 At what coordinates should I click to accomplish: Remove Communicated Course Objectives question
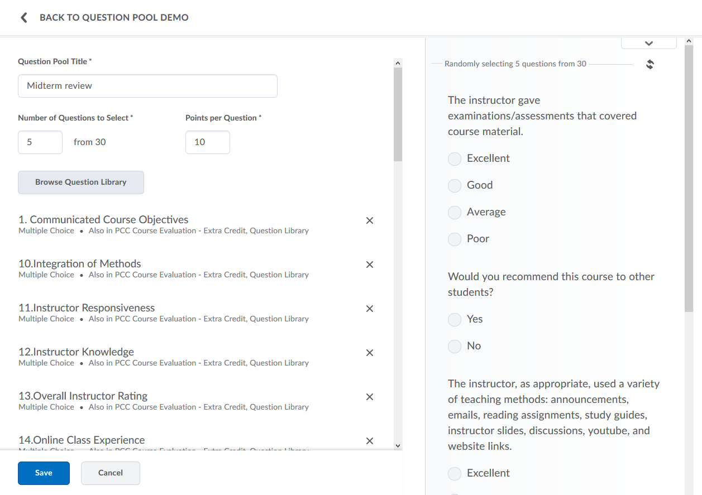click(x=369, y=220)
